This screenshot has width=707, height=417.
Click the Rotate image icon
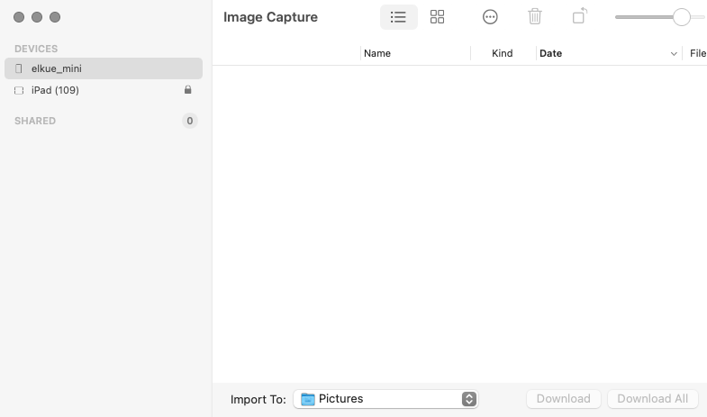(579, 17)
